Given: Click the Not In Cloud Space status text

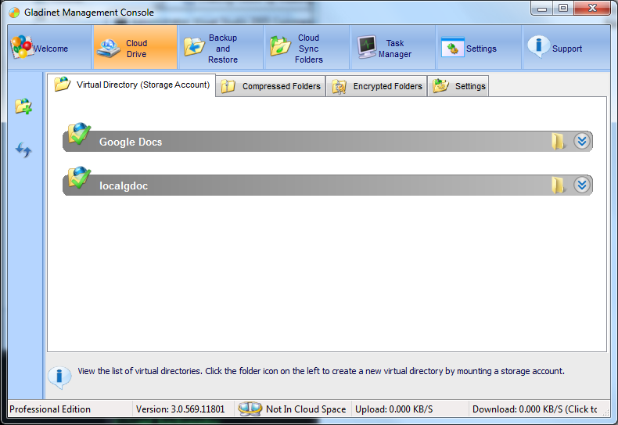Looking at the screenshot, I should tap(306, 409).
